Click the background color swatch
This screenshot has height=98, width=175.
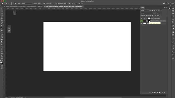[x=2, y=63]
